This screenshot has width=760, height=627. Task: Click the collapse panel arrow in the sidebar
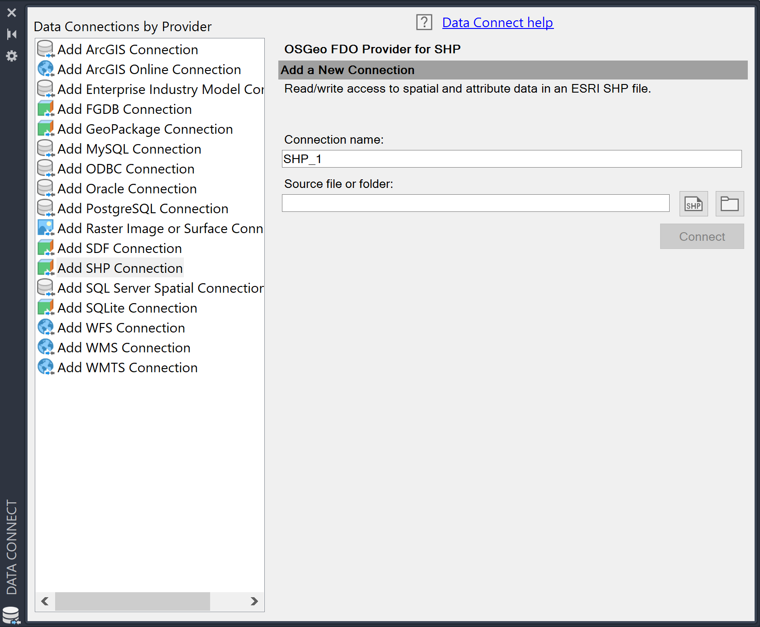click(x=12, y=34)
